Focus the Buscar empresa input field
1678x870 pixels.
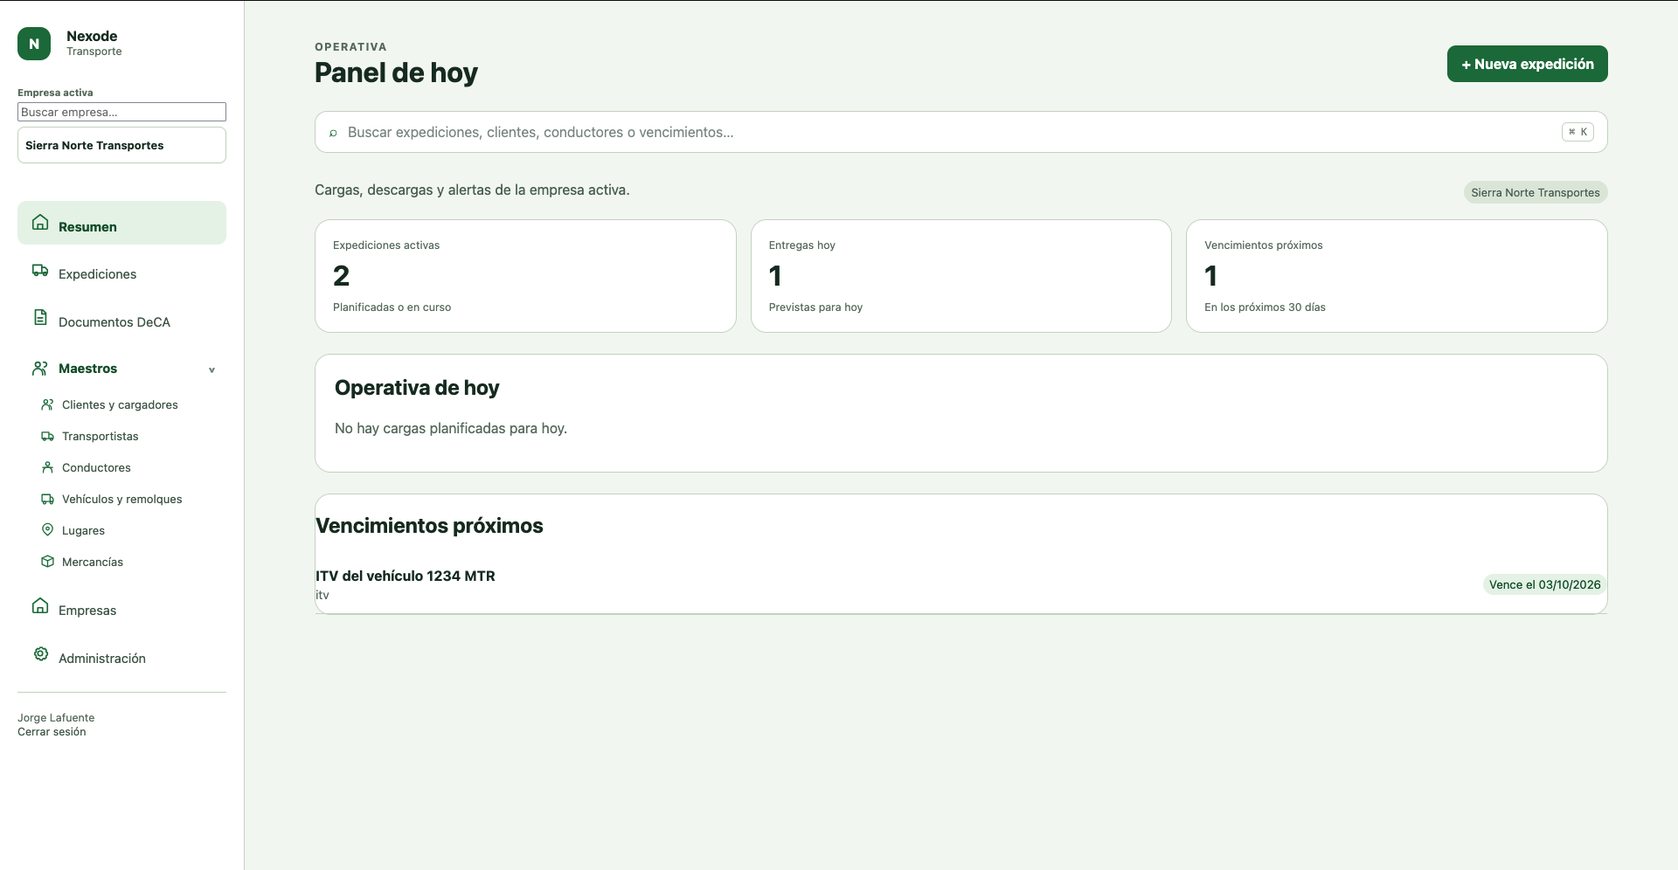coord(121,112)
